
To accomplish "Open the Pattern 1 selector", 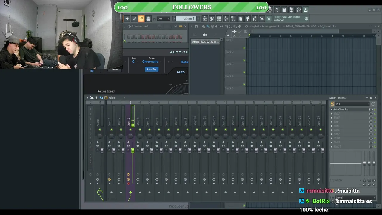I will click(186, 19).
